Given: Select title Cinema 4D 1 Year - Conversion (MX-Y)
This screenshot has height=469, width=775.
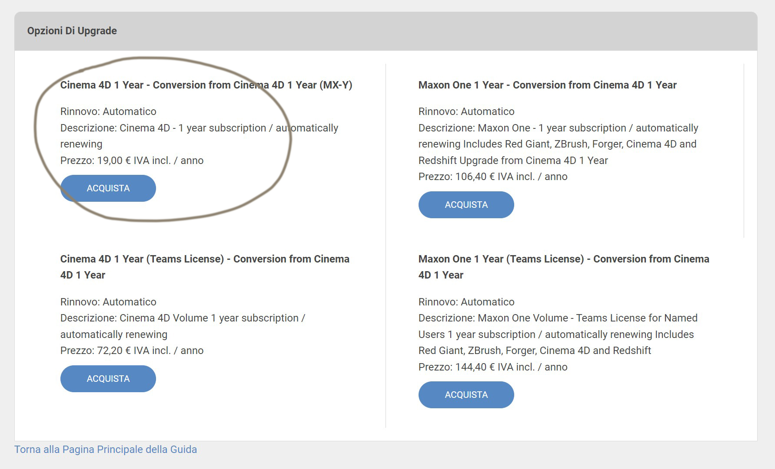Looking at the screenshot, I should pyautogui.click(x=206, y=85).
